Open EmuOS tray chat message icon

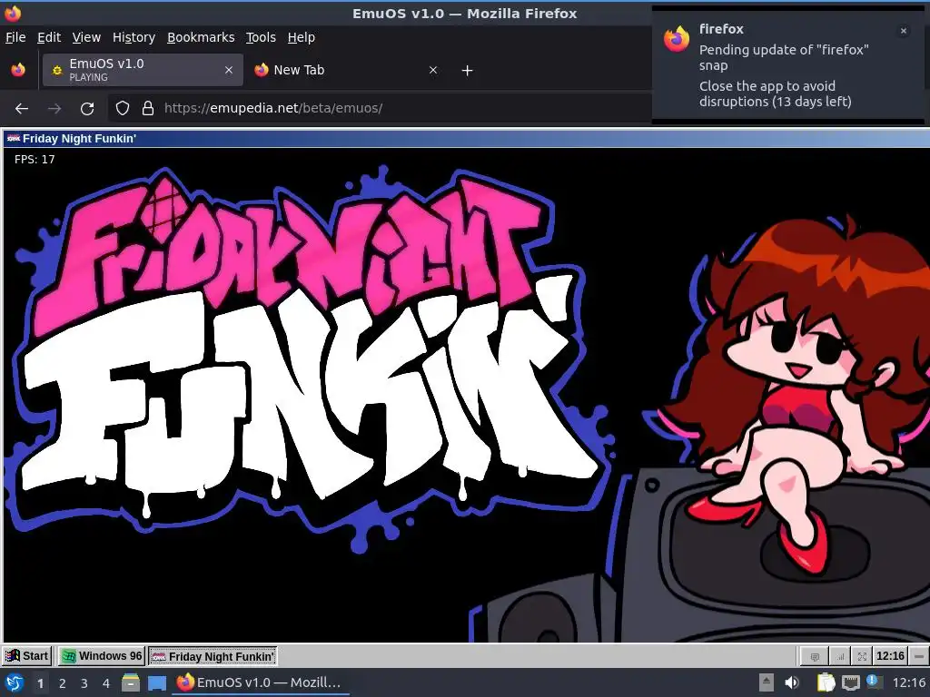[x=815, y=656]
